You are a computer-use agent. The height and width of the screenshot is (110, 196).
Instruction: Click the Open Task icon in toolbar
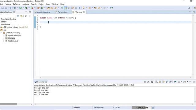[52, 8]
